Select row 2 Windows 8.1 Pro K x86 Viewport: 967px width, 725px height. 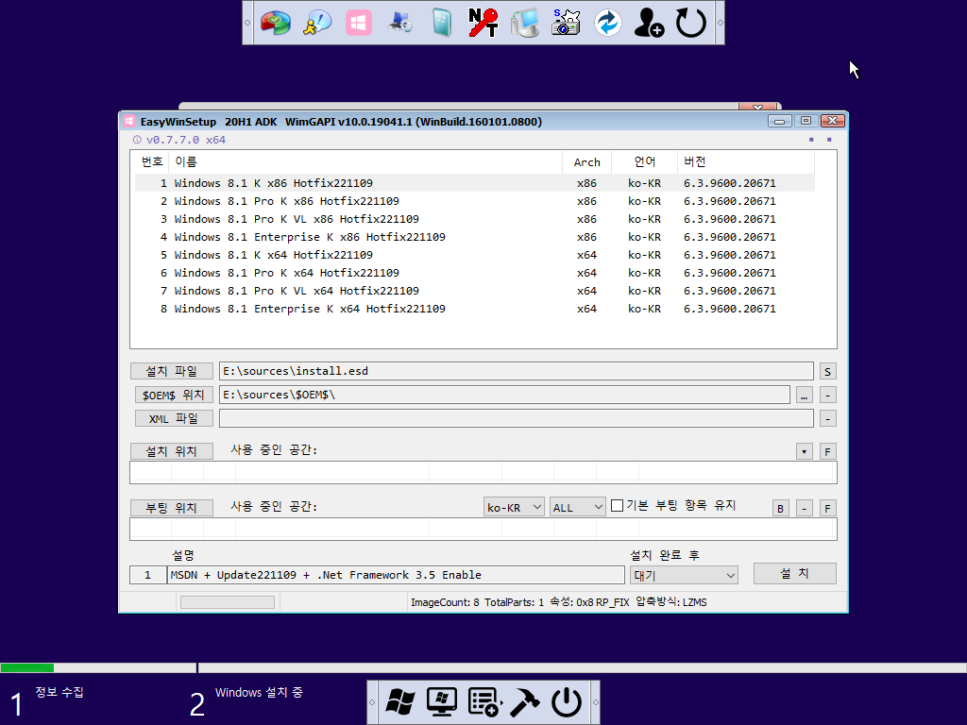475,201
